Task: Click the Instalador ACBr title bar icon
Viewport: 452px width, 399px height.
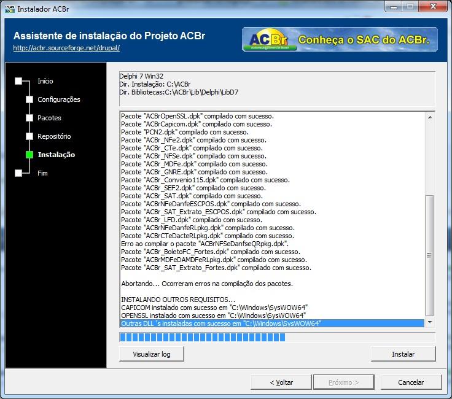Action: 9,9
